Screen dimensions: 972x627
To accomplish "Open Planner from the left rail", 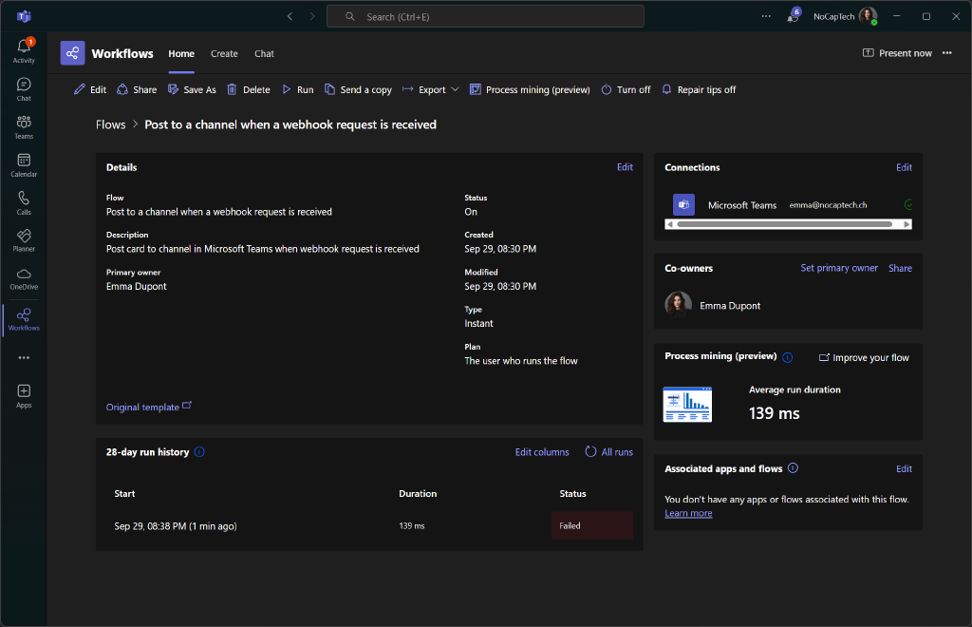I will click(x=24, y=240).
